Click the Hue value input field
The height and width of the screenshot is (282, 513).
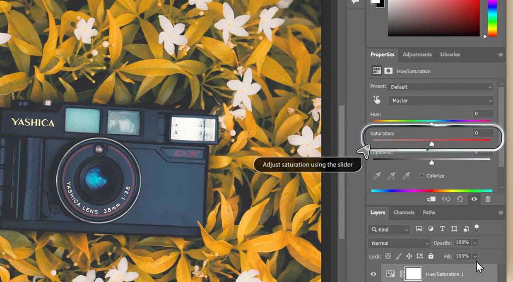tap(484, 114)
